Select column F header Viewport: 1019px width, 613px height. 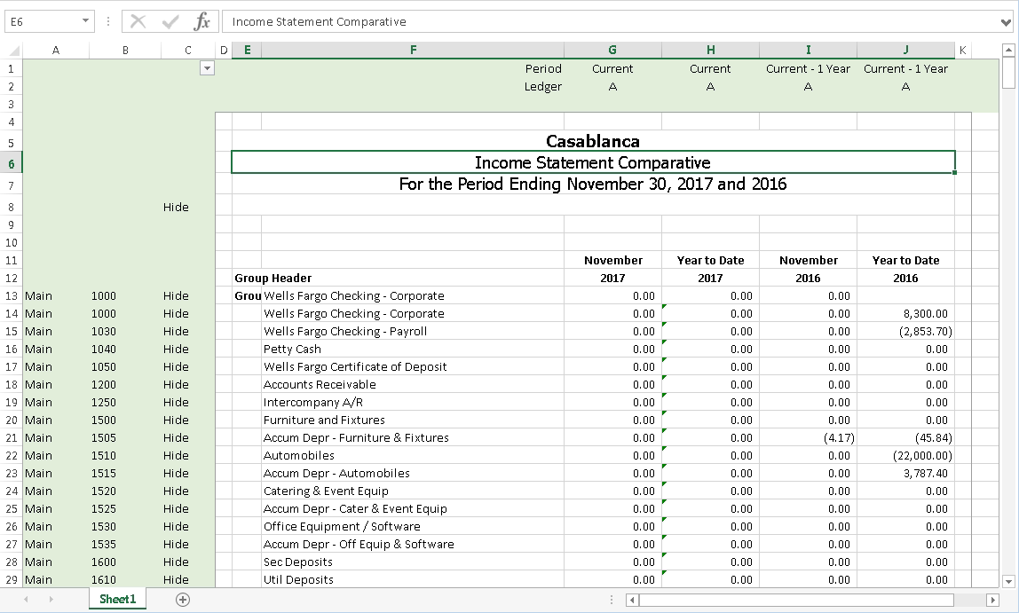(x=413, y=50)
